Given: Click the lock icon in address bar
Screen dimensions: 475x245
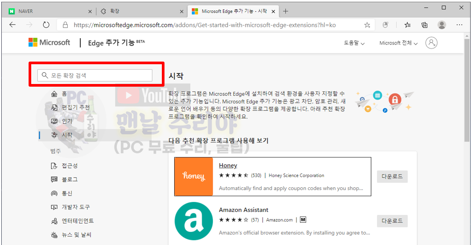Looking at the screenshot, I should (65, 25).
